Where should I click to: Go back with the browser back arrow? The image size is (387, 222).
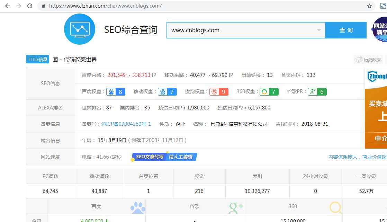click(x=7, y=6)
